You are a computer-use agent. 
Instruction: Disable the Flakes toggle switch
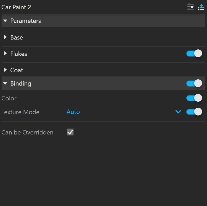click(x=194, y=54)
